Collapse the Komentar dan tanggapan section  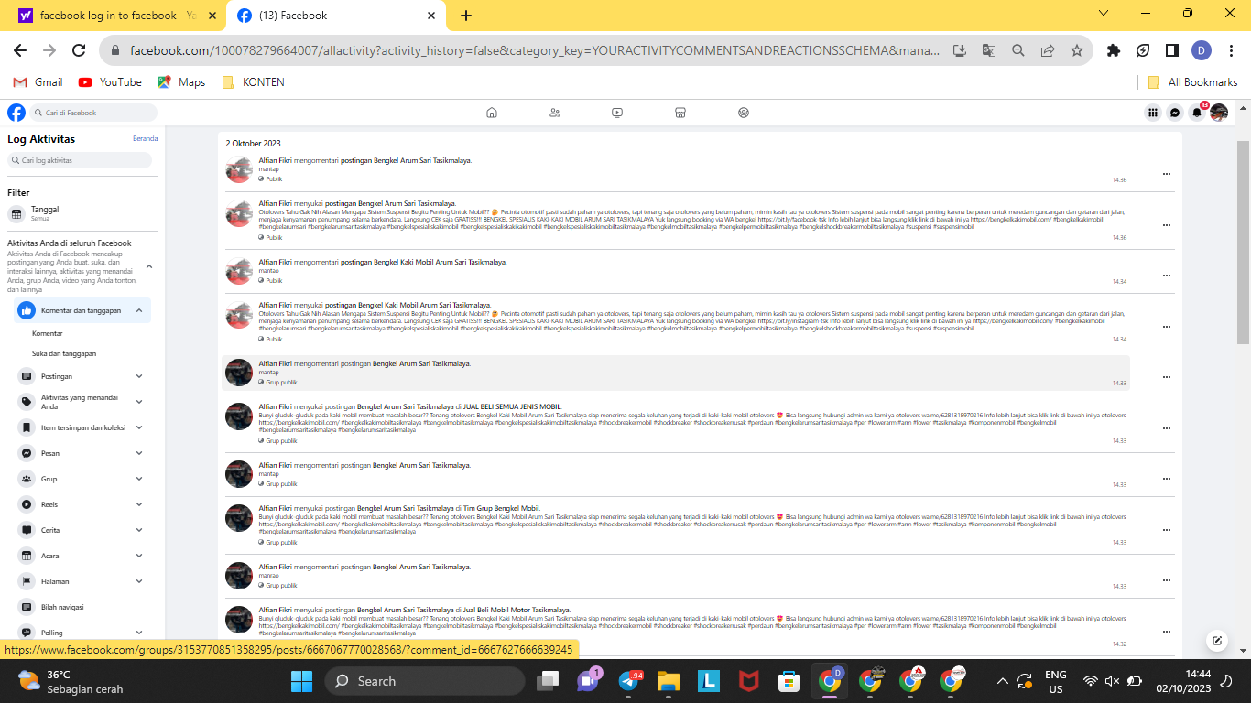pyautogui.click(x=139, y=310)
